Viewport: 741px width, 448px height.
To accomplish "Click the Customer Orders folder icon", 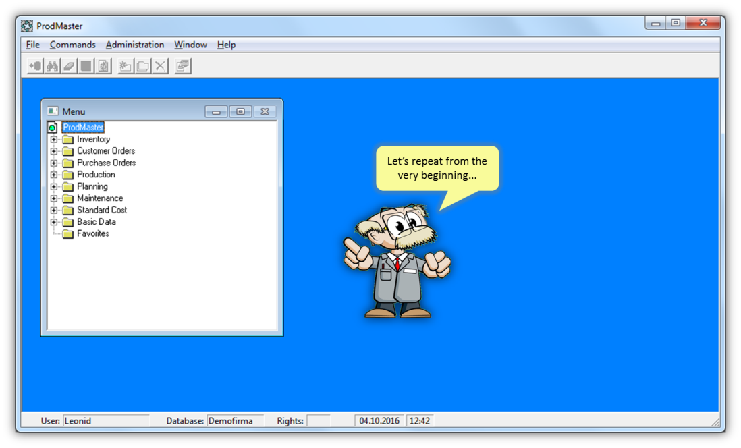I will tap(68, 151).
